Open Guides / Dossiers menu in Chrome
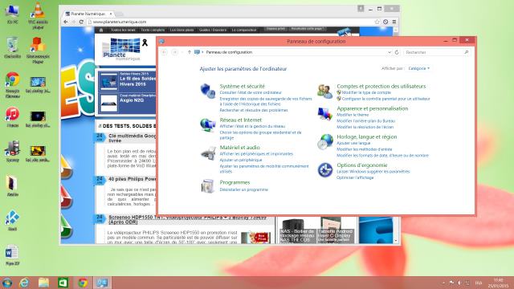 tap(213, 30)
